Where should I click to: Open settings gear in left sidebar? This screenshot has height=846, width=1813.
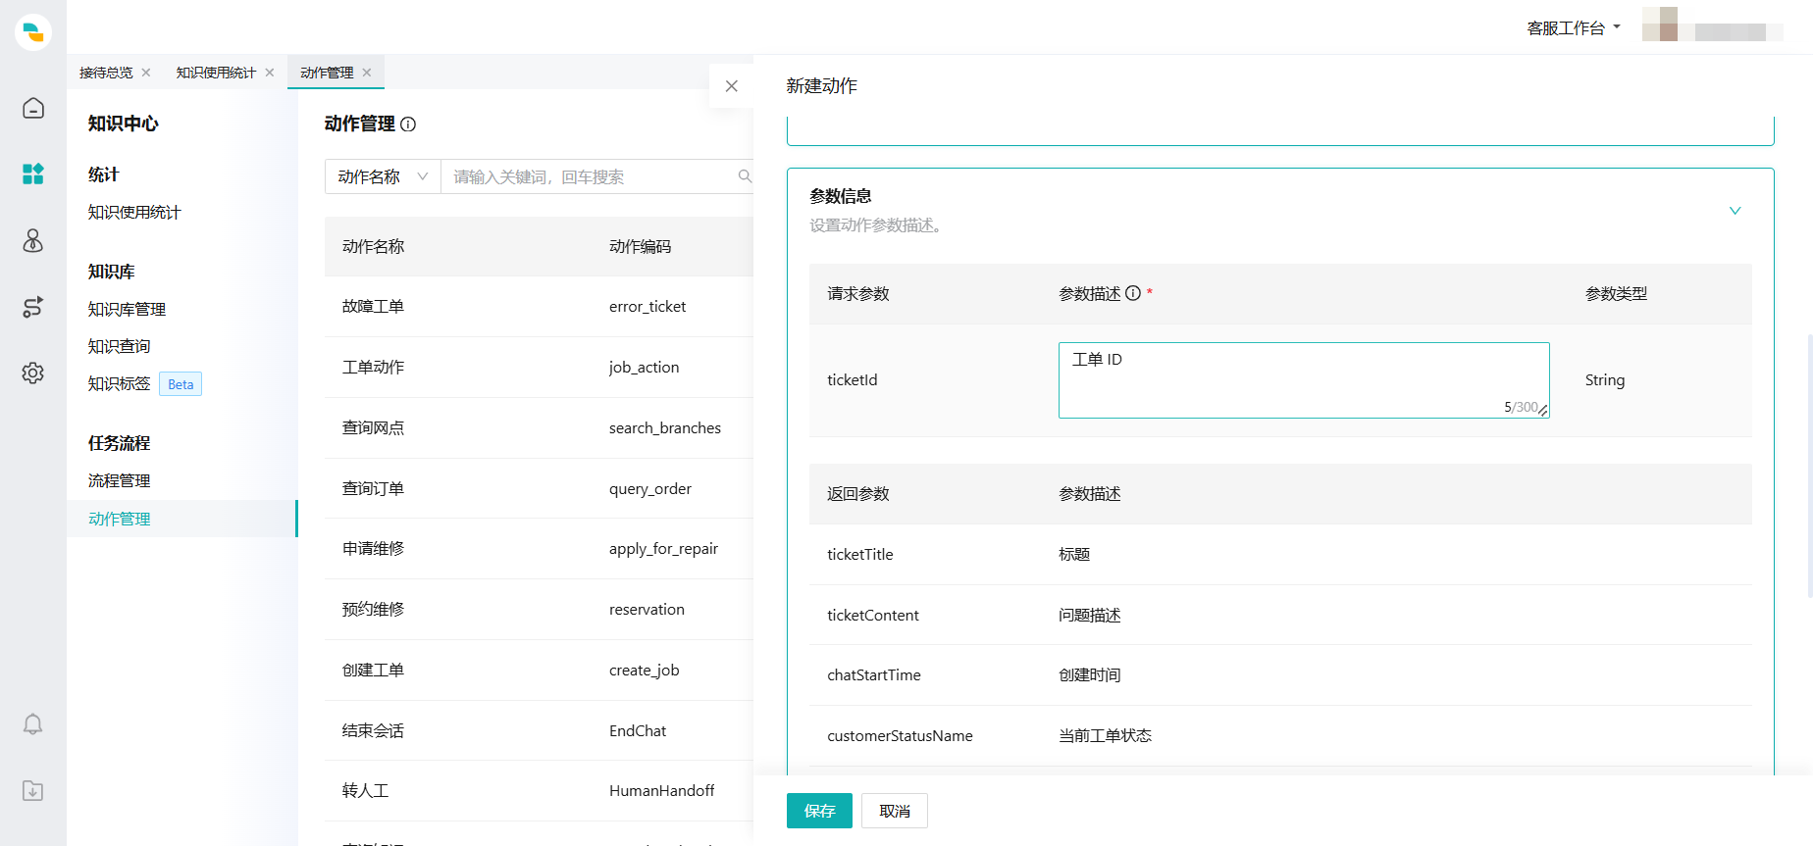(33, 373)
